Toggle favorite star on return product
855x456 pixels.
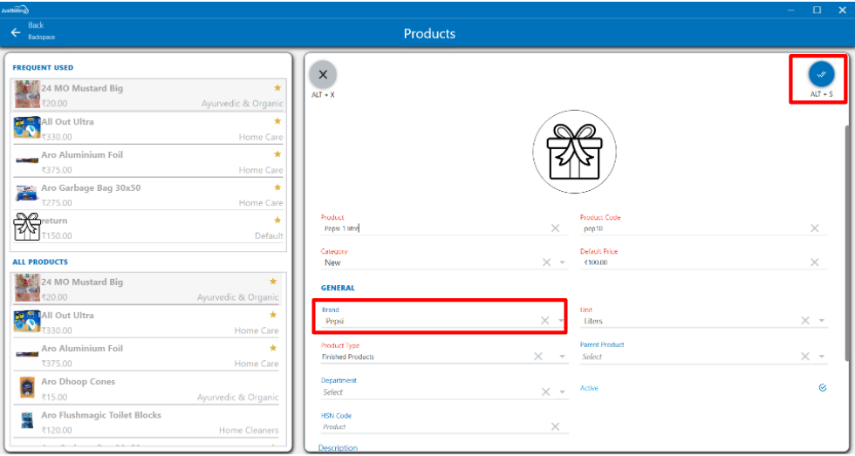(x=277, y=220)
